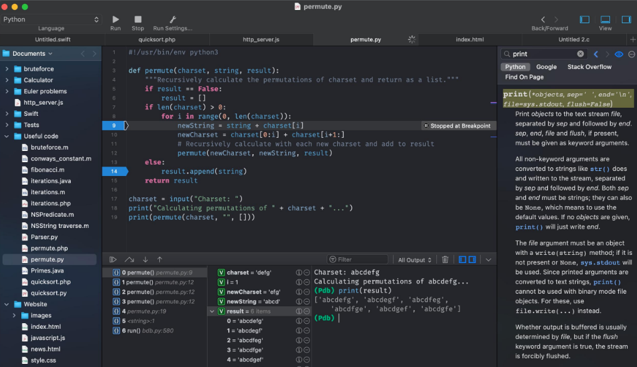This screenshot has width=637, height=367.
Task: Click the debugger step into arrow
Action: click(x=145, y=259)
